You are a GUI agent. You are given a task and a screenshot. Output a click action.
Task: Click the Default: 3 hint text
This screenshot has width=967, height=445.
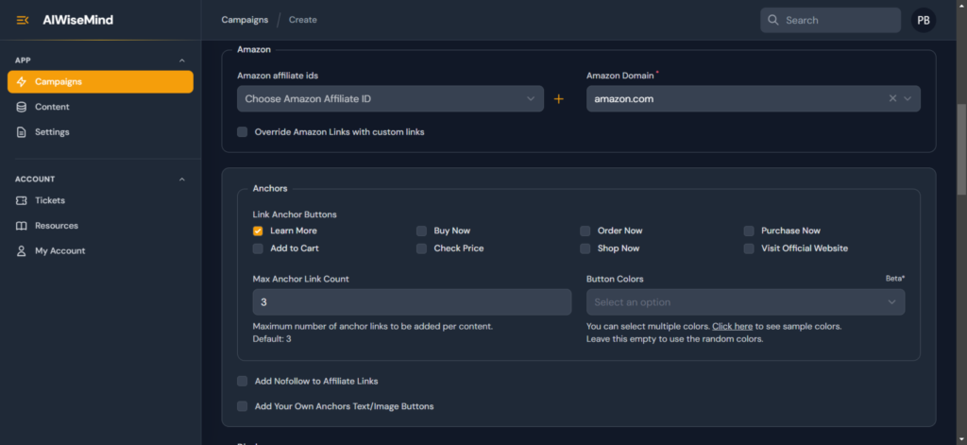(x=272, y=339)
